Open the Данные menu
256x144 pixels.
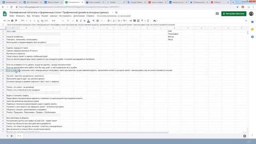coord(54,16)
